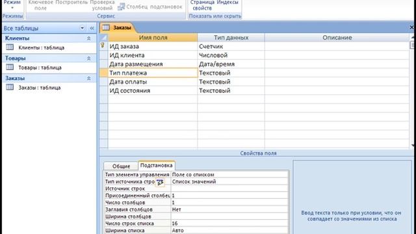This screenshot has width=416, height=234.
Task: Collapse the navigation pane with double chevron
Action: pos(92,28)
